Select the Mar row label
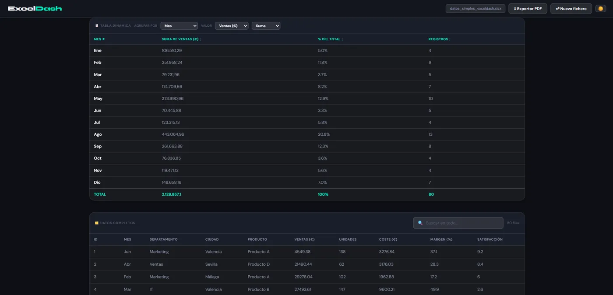The height and width of the screenshot is (295, 613). pyautogui.click(x=98, y=74)
